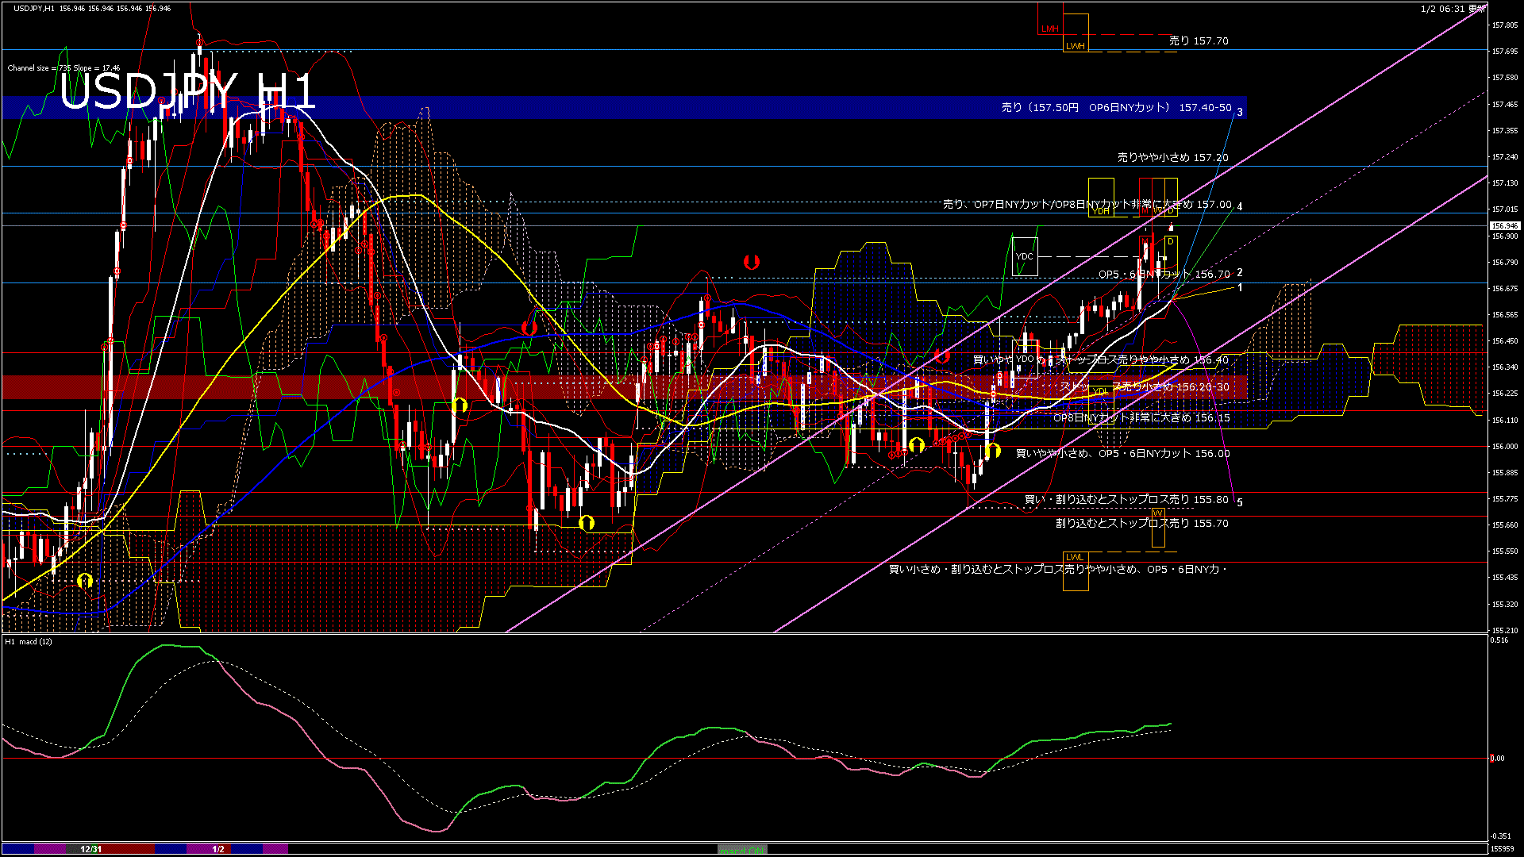This screenshot has width=1524, height=857.
Task: Click the 1/2 date marker
Action: [218, 849]
